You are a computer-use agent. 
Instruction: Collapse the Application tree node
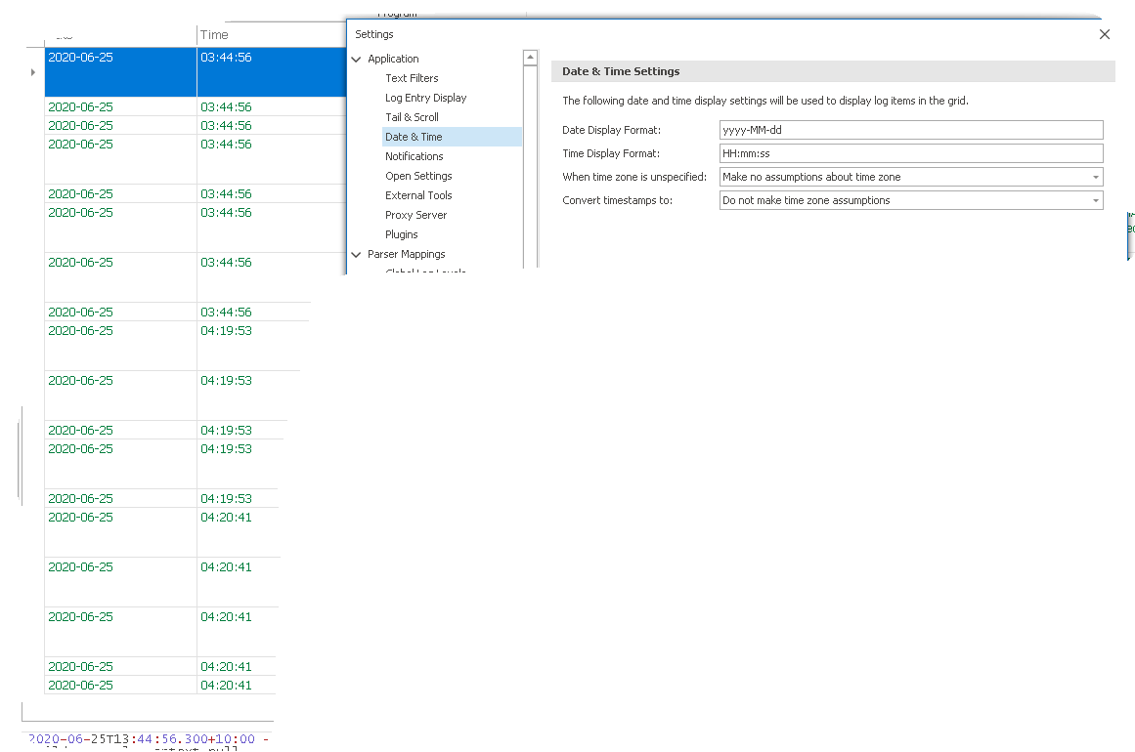click(x=356, y=60)
